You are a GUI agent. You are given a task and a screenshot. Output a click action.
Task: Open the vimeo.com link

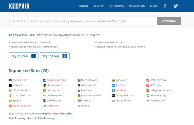53,106
